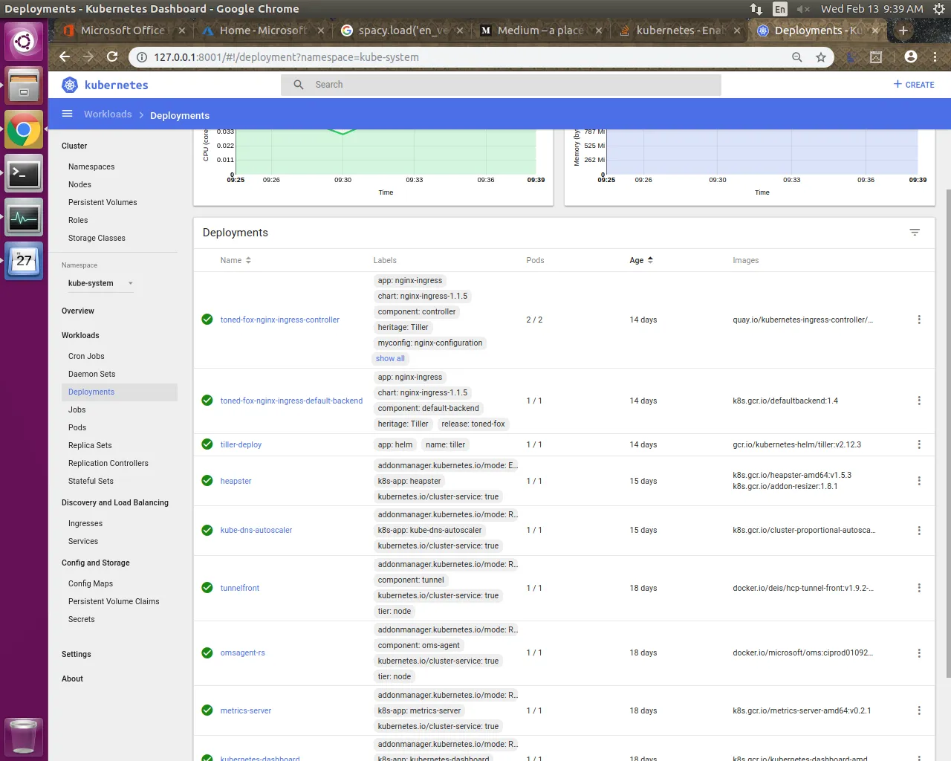Open the tunnelfront deployment link
The height and width of the screenshot is (761, 951).
tap(240, 588)
